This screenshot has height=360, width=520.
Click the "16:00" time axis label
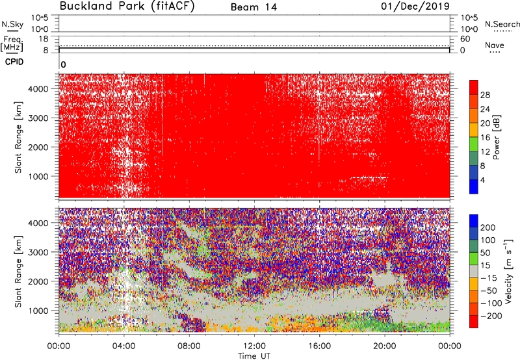click(x=319, y=346)
